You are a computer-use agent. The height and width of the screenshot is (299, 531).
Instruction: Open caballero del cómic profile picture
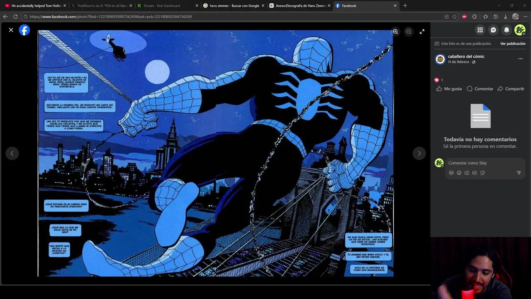[440, 59]
